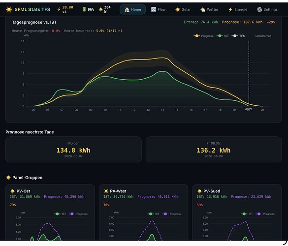Viewport: 288px width, 246px height.
Task: Click the SFML Stats TFS sun logo
Action: click(9, 9)
